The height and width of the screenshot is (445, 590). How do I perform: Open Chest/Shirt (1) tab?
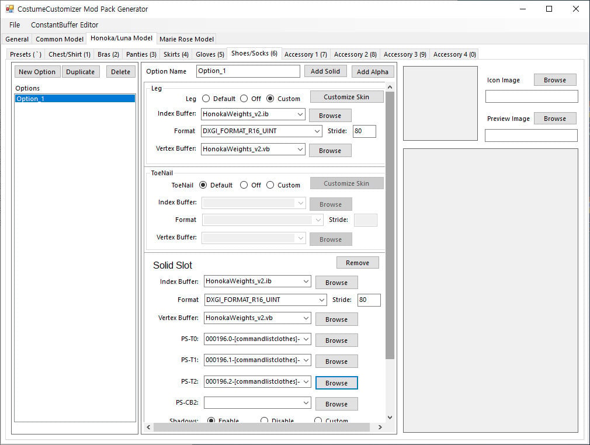pyautogui.click(x=70, y=54)
